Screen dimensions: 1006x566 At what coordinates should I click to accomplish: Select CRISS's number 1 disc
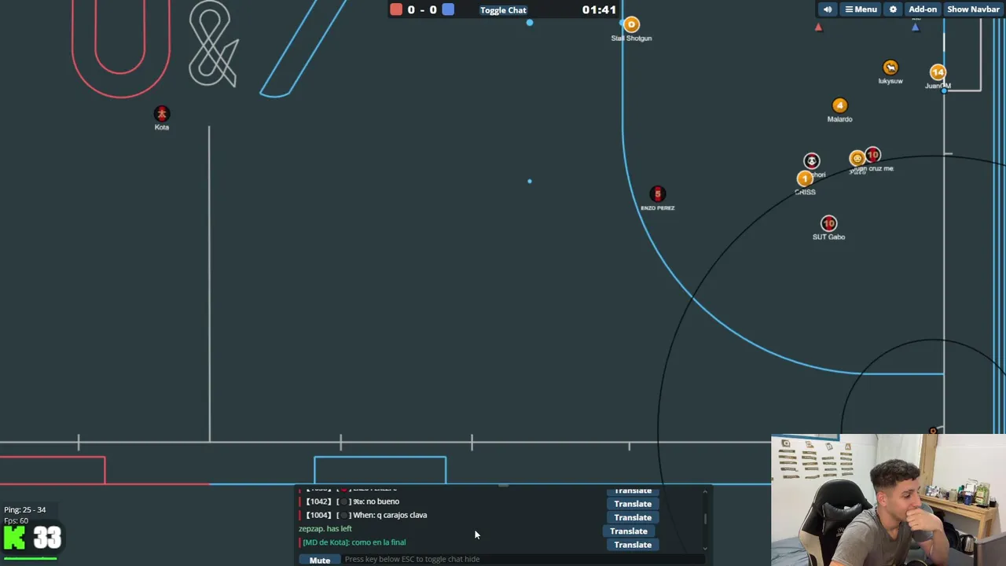(x=804, y=178)
